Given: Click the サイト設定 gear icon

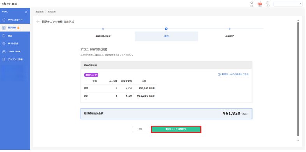Looking at the screenshot, I should pyautogui.click(x=4, y=44).
